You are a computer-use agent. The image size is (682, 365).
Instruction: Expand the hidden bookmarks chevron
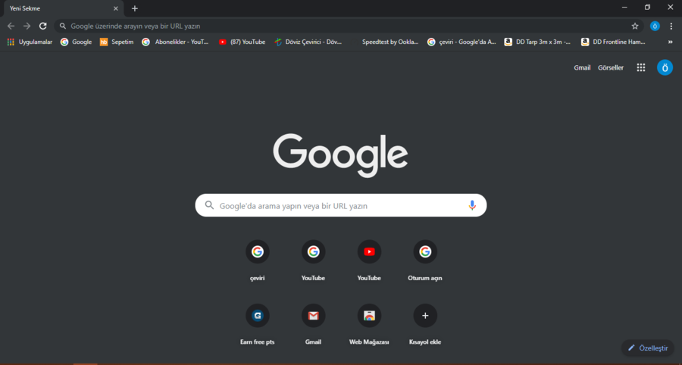point(671,42)
